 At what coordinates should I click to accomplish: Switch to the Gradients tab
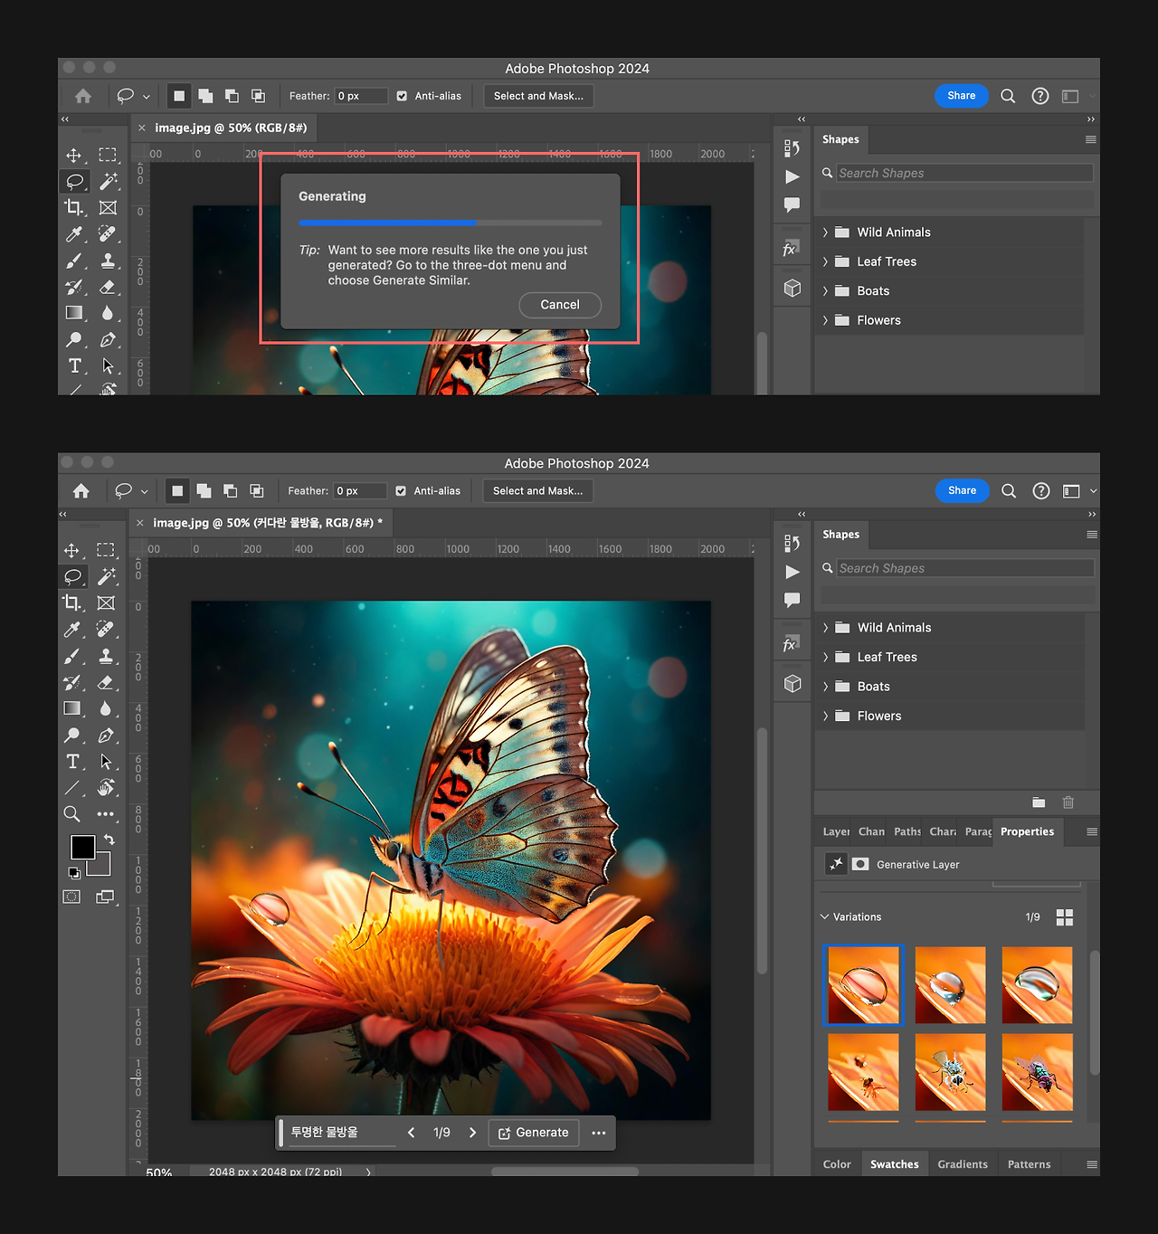coord(963,1164)
